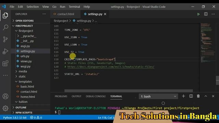This screenshot has width=219, height=123.
Task: Open the Run and Debug view
Action: (x=5, y=52)
